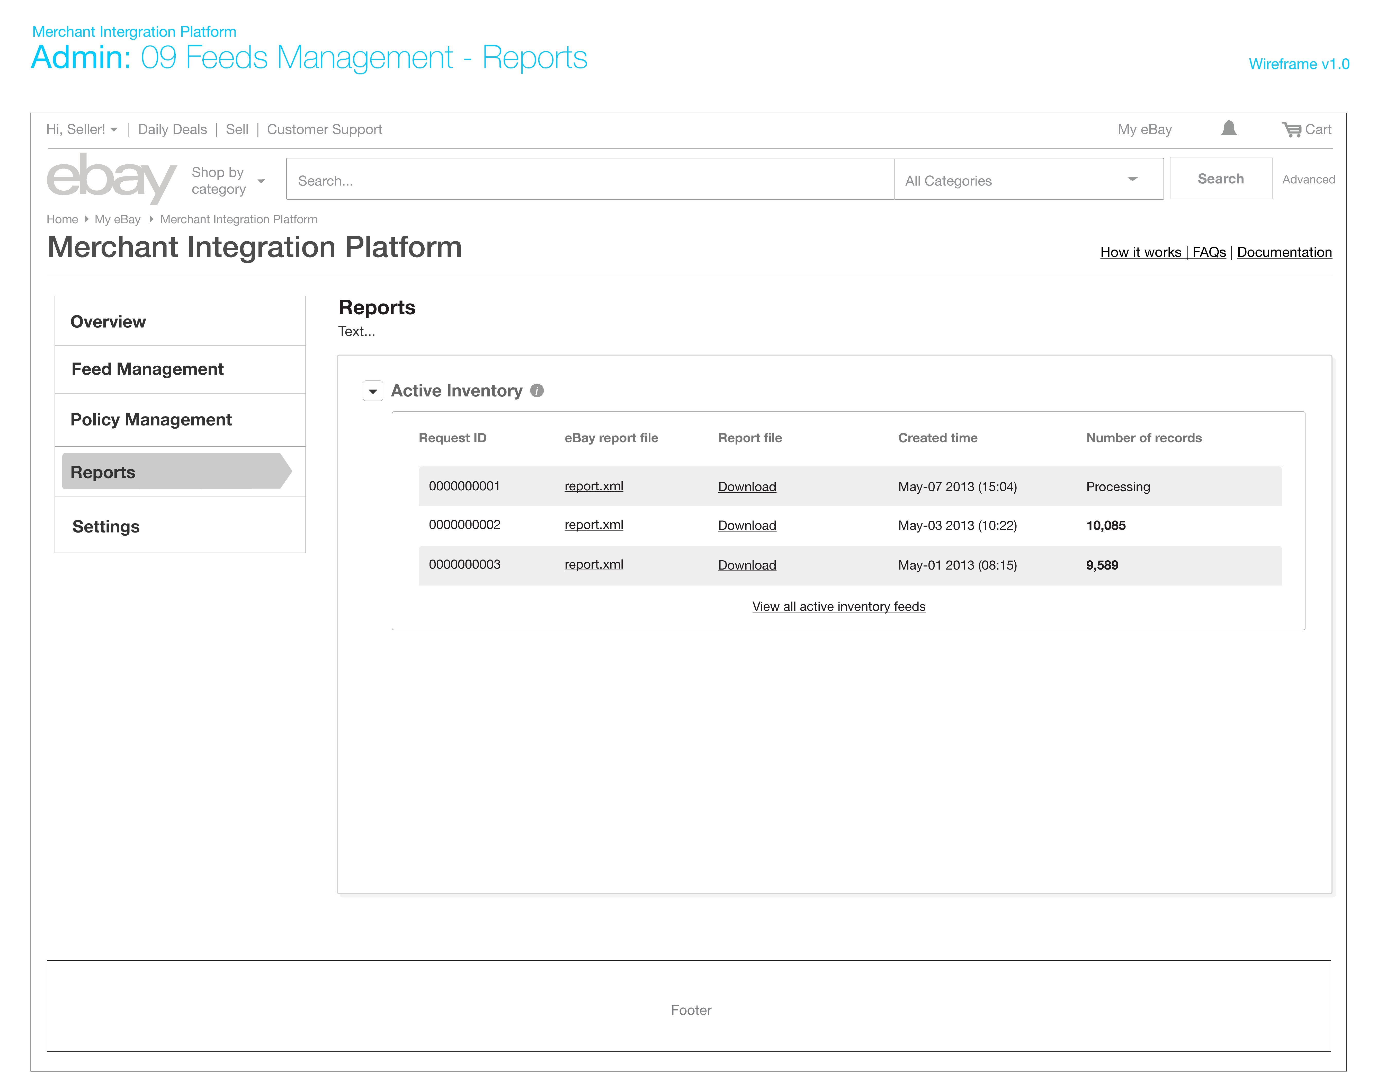Open the Advanced search link
1377x1072 pixels.
(x=1308, y=180)
